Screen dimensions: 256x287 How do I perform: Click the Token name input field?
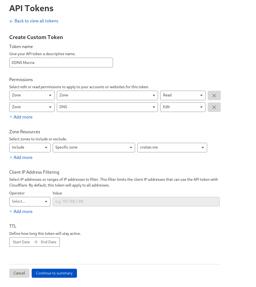pyautogui.click(x=61, y=63)
